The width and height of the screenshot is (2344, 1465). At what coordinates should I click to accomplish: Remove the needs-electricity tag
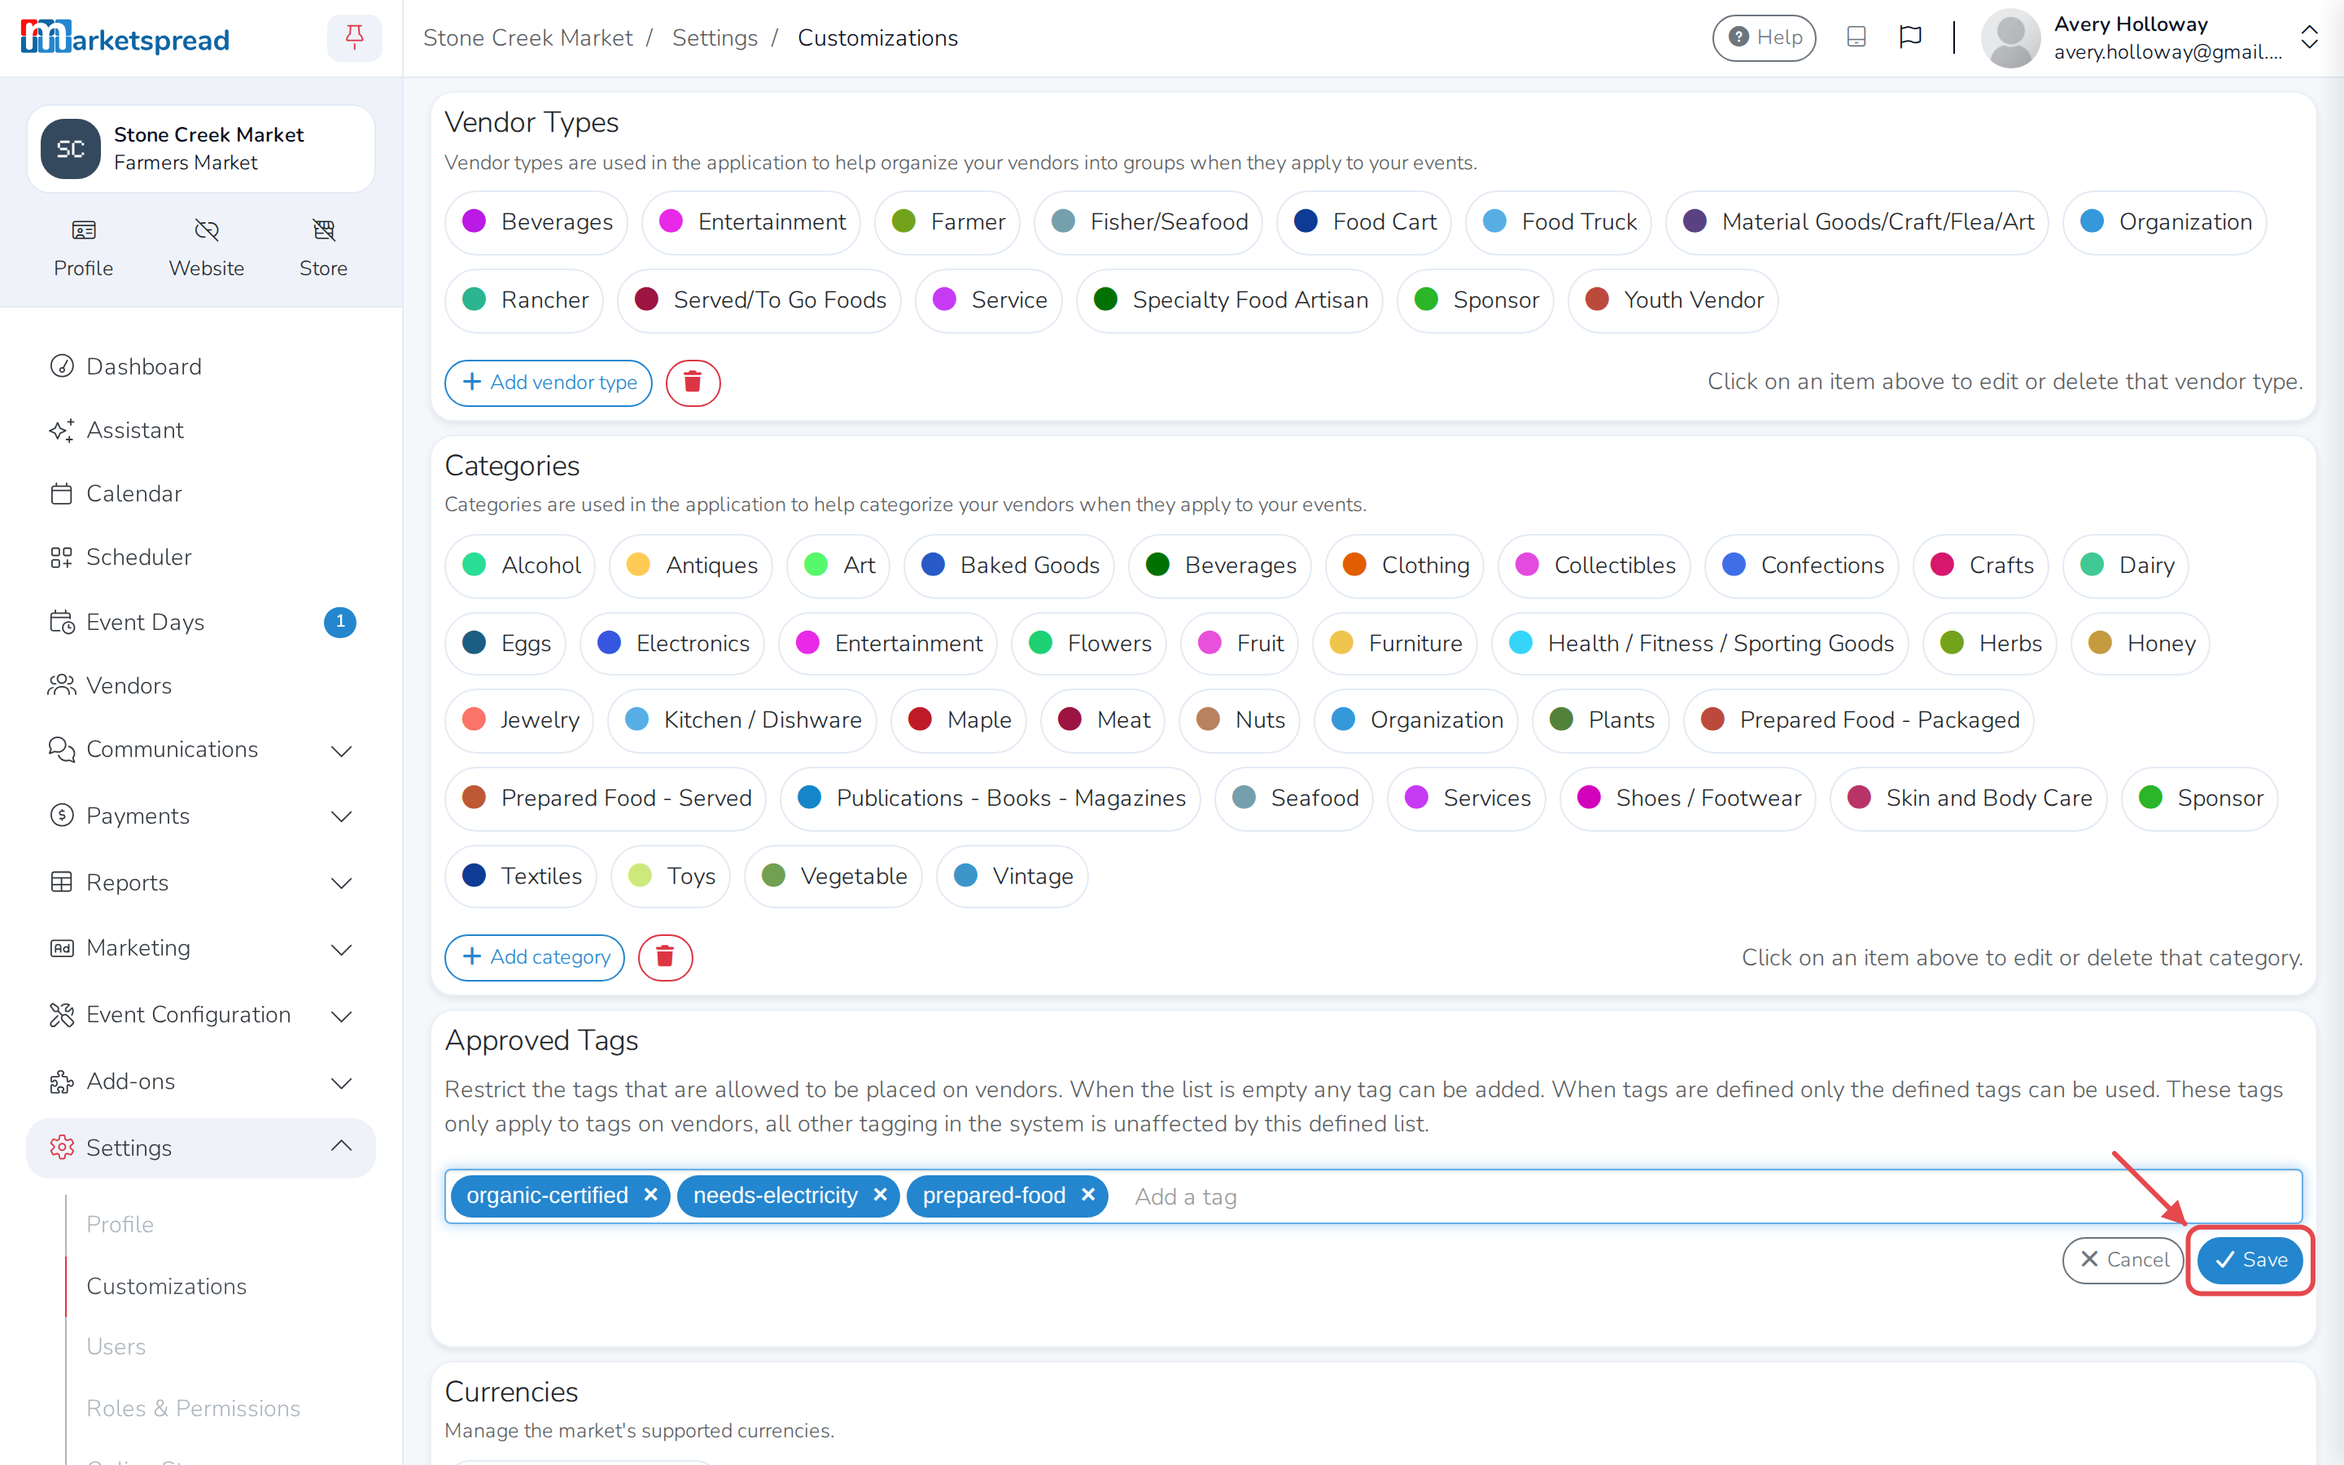[x=880, y=1195]
